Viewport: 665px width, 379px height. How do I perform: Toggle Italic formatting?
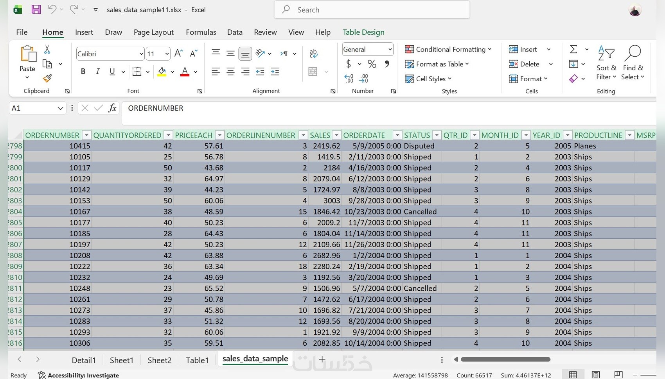97,72
